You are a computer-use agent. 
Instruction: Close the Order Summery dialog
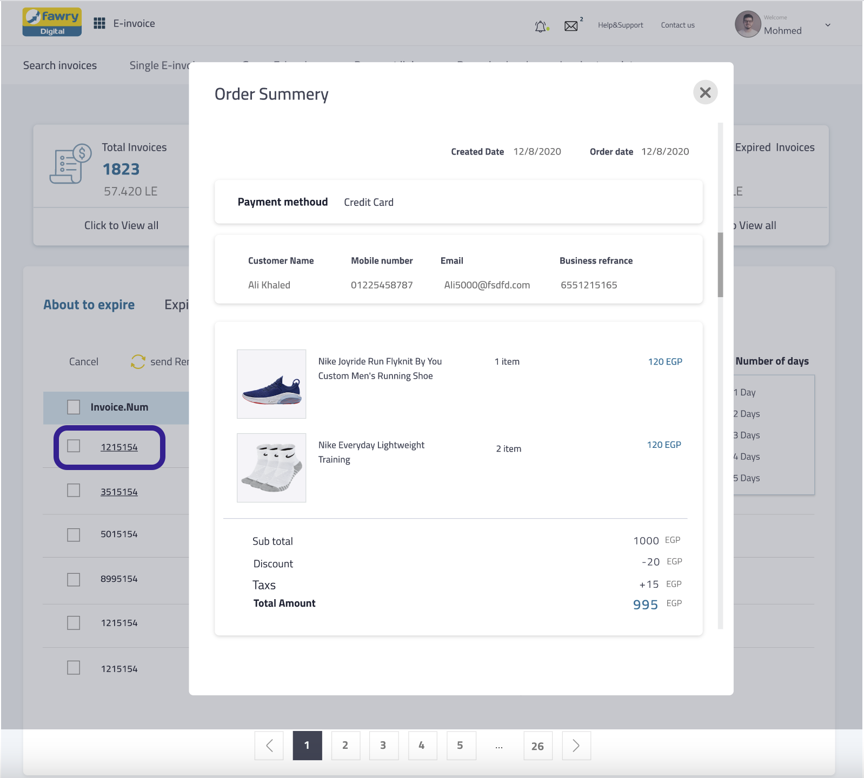(x=706, y=92)
